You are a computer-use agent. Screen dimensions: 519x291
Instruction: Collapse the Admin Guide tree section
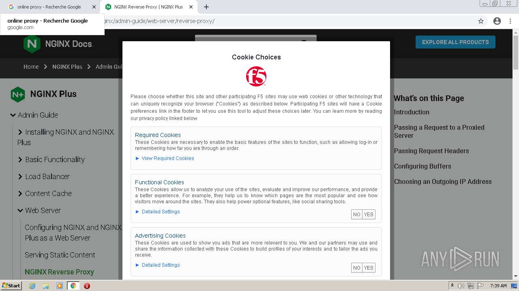click(13, 115)
